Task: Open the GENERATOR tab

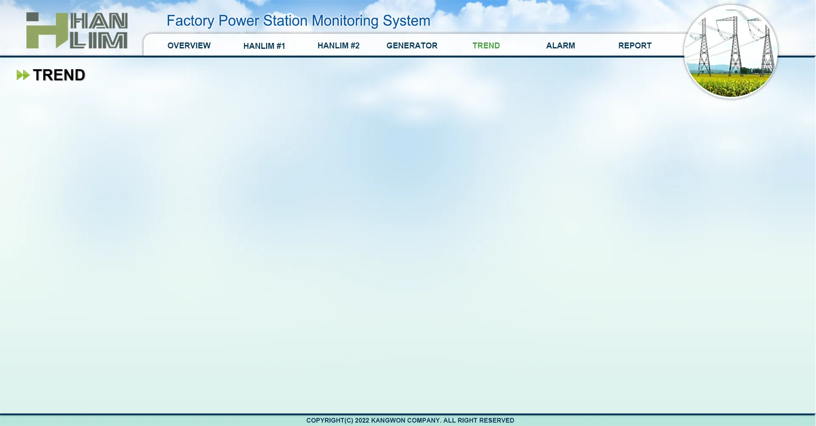Action: point(412,45)
